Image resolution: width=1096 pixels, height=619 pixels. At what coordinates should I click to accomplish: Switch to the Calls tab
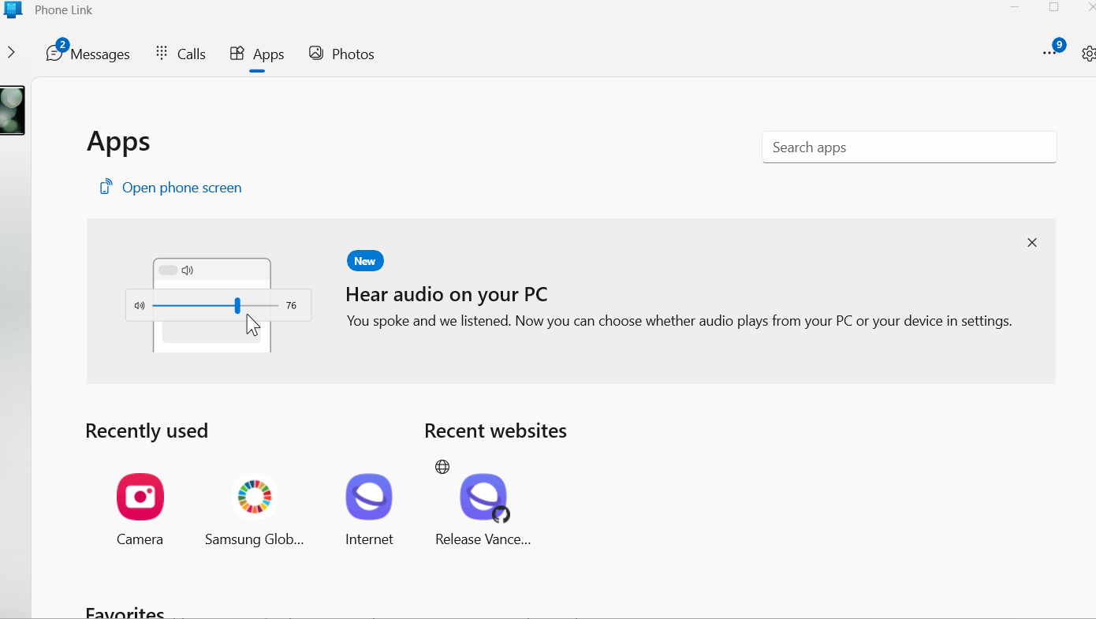181,54
